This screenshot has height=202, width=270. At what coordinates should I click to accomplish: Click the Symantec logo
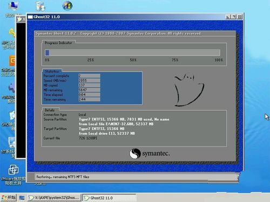(150, 154)
